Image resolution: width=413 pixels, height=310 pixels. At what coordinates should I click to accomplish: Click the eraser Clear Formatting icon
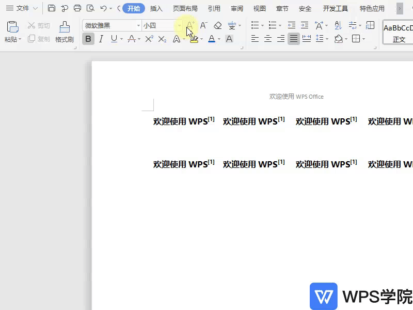(x=218, y=25)
